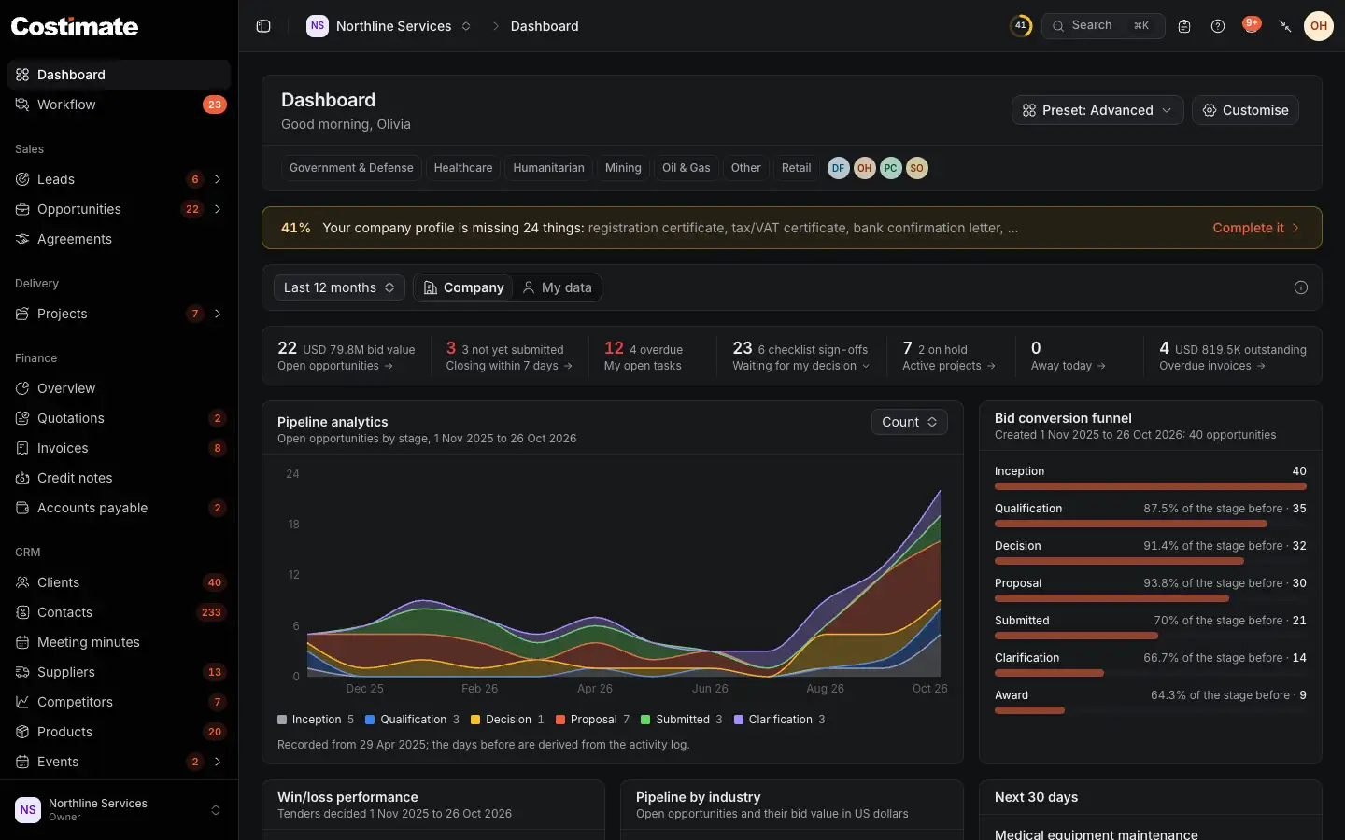Expand the Leads submenu chevron
This screenshot has width=1345, height=840.
coord(218,179)
